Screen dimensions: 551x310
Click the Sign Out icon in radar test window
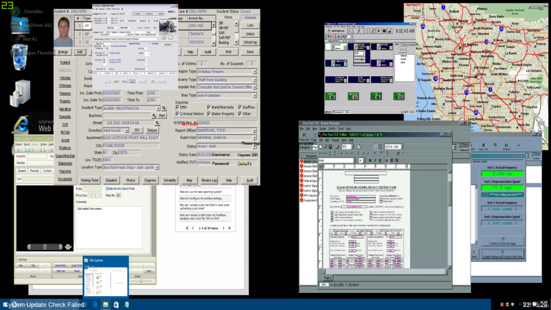tap(483, 147)
